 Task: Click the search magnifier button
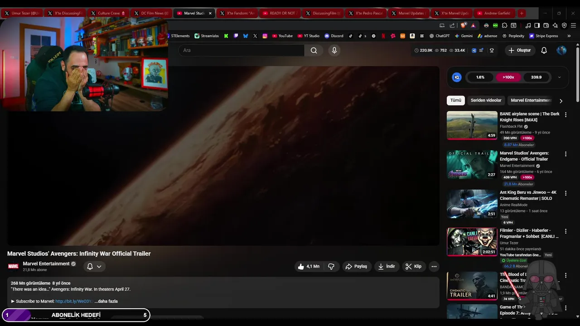point(314,50)
